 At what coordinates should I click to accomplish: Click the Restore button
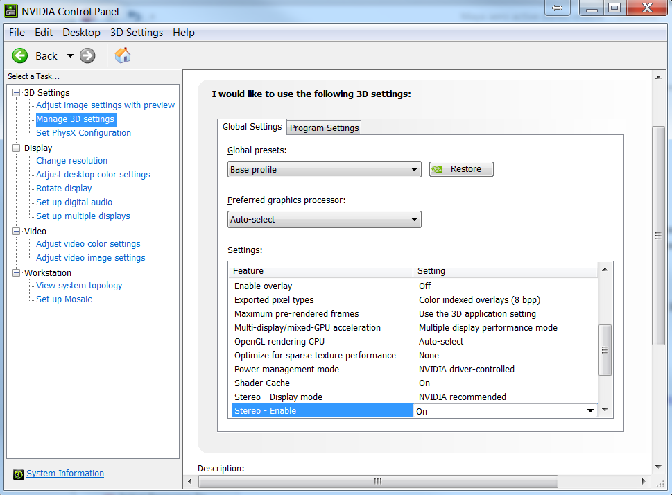coord(461,169)
